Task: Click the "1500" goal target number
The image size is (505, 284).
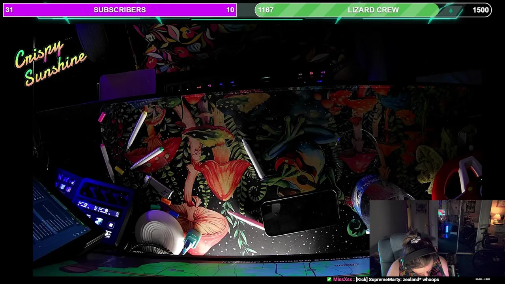Action: (x=481, y=10)
